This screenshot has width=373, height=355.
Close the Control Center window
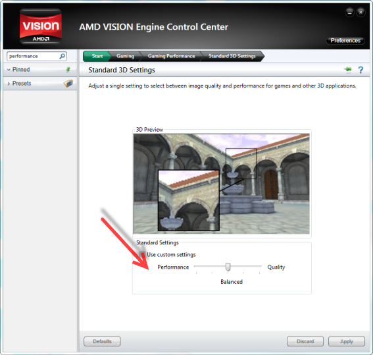click(361, 12)
